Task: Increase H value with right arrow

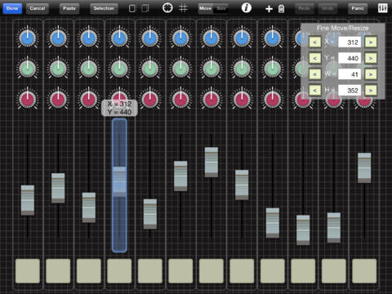Action: [371, 90]
